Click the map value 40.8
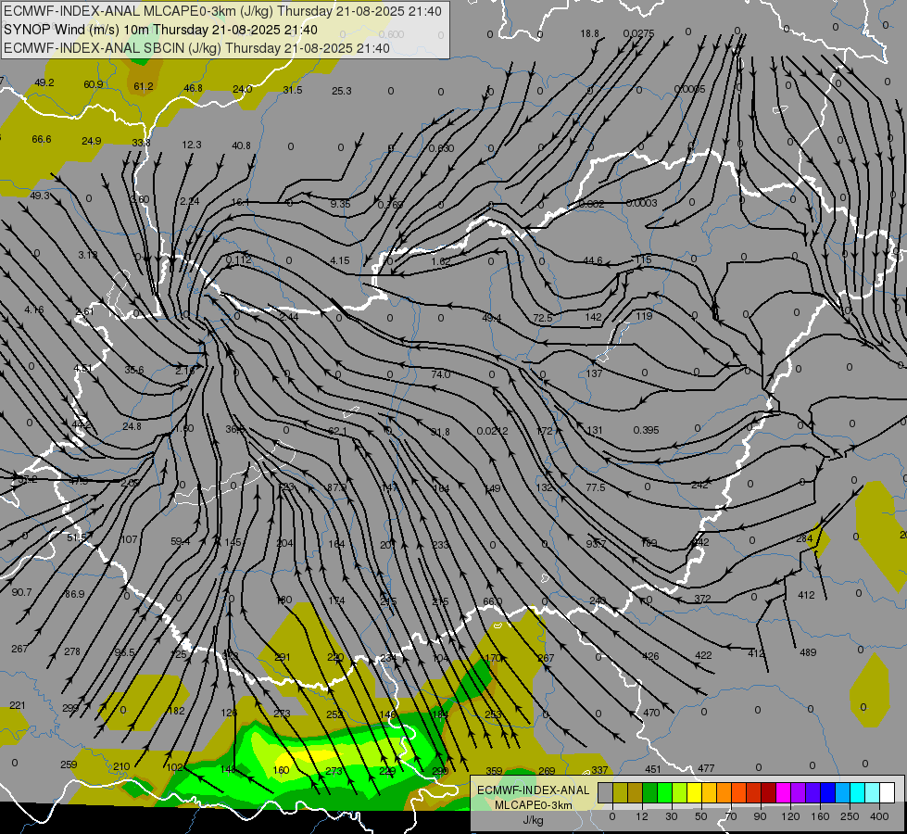907x834 pixels. (241, 145)
